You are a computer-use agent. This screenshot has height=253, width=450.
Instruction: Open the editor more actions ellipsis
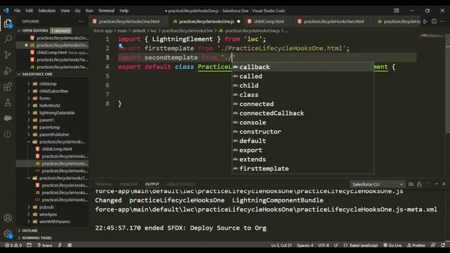[x=442, y=22]
